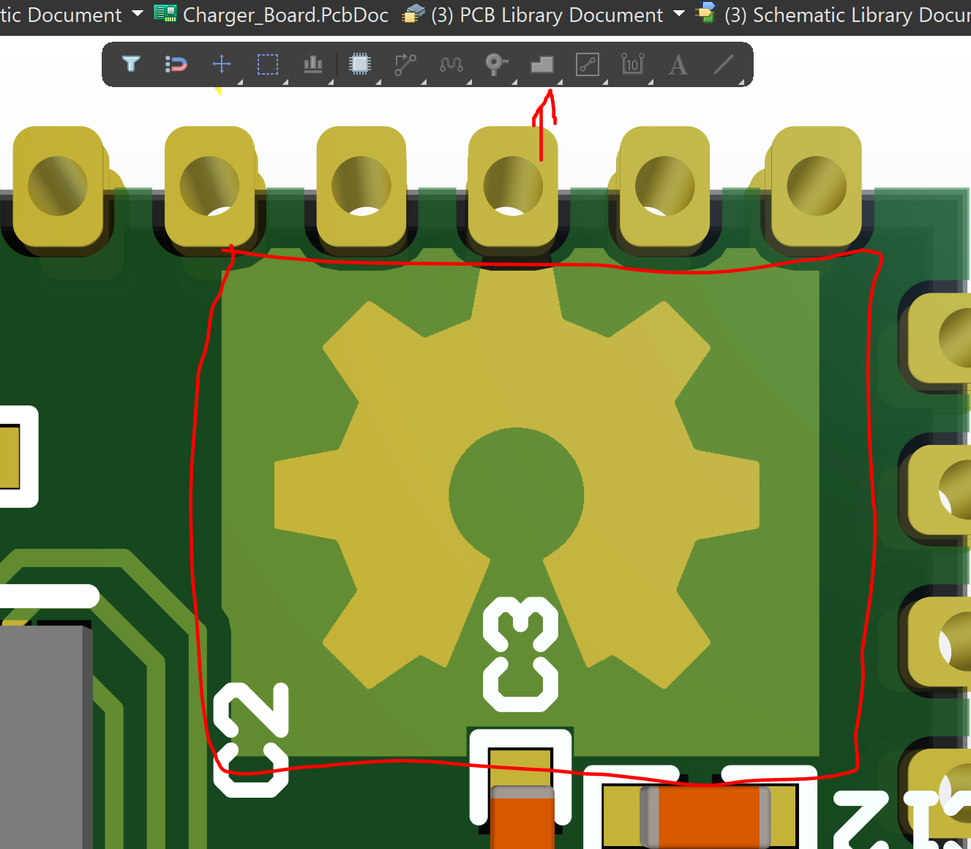Select the Place Line tool
The height and width of the screenshot is (849, 971).
point(724,64)
